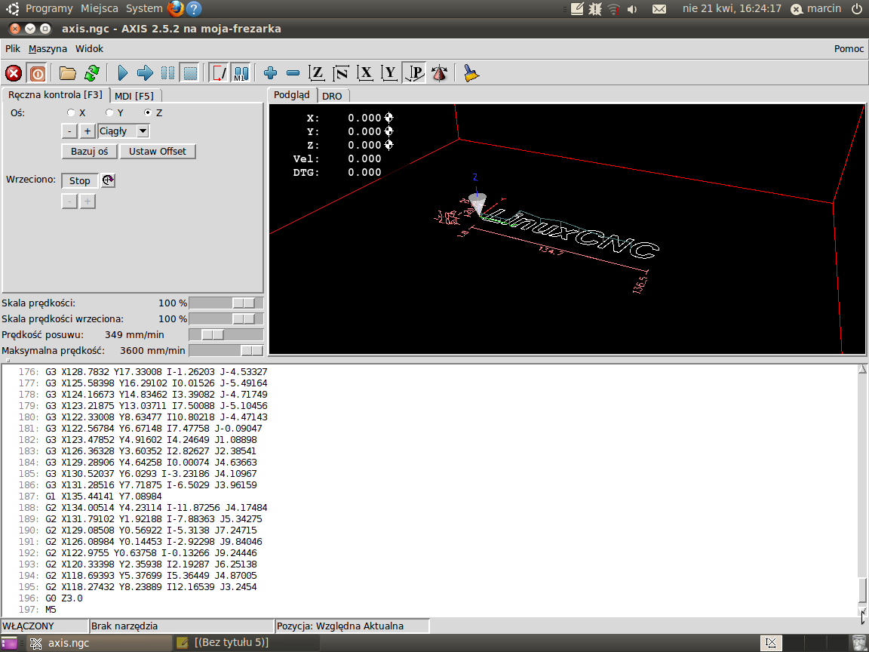Toggle block delete (skip lines) icon
Image resolution: width=869 pixels, height=652 pixels.
point(219,73)
